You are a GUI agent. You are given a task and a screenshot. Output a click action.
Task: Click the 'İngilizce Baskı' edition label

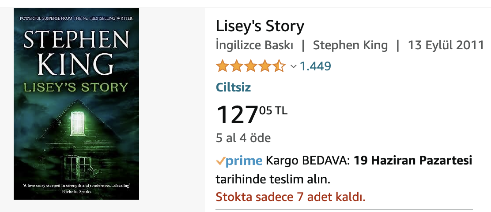[x=254, y=45]
